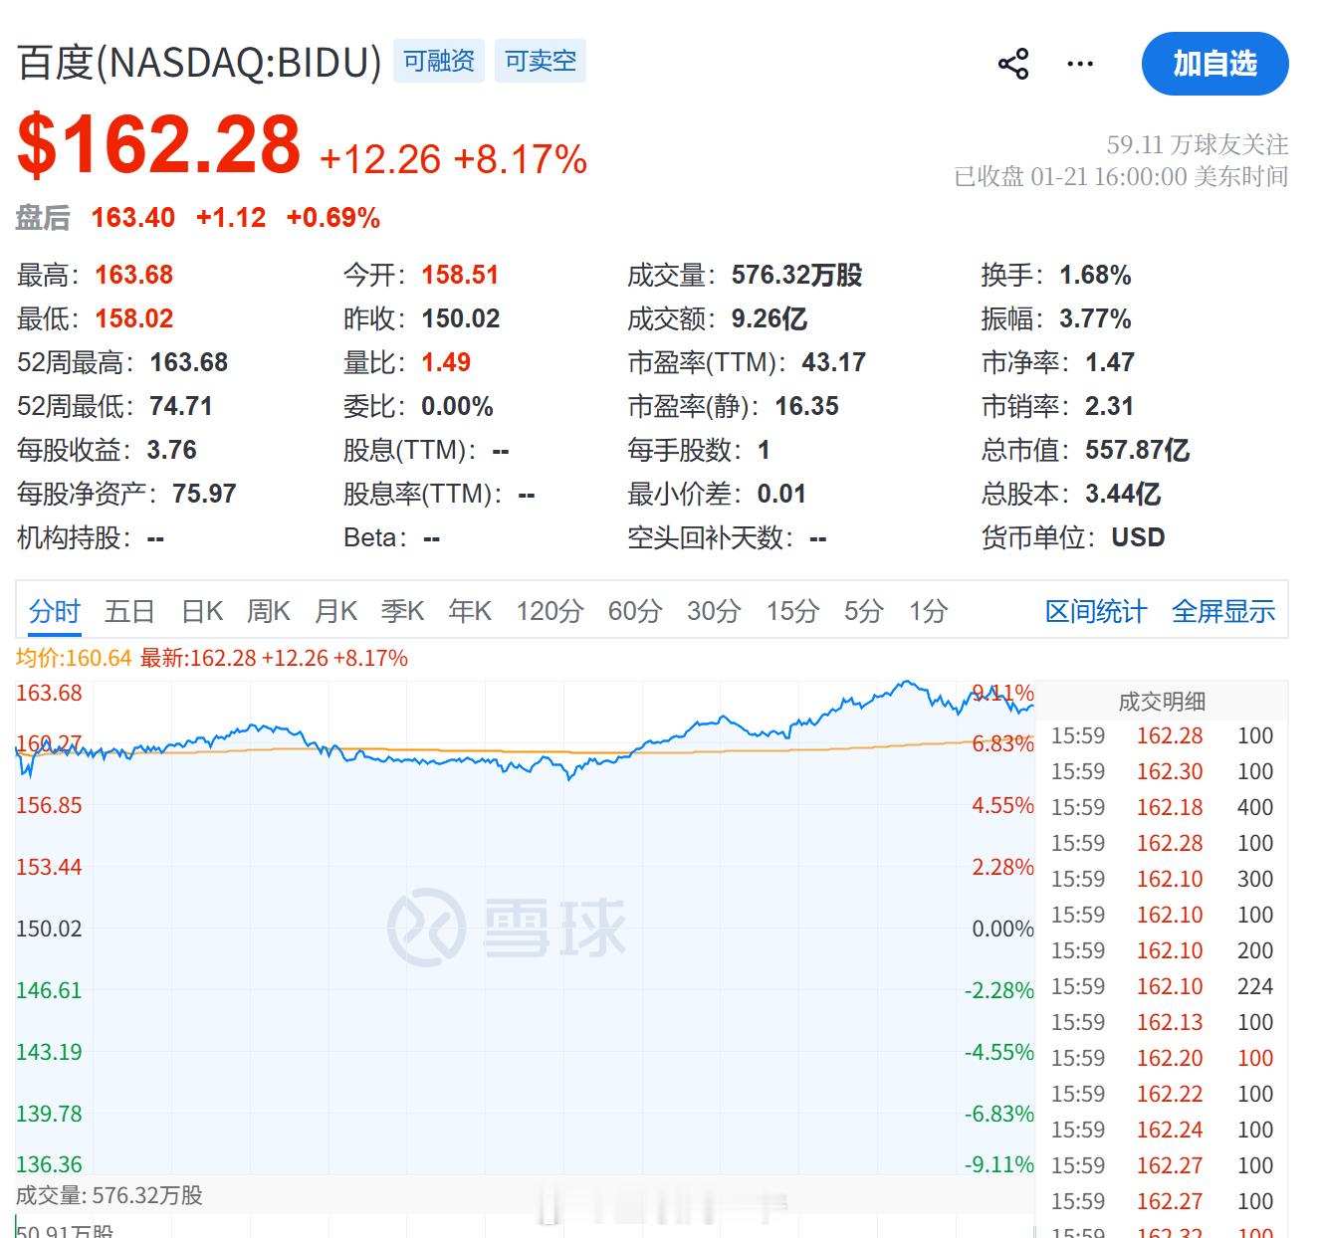Screen dimensions: 1320x1238
Task: Switch to the 15分 chart tab
Action: tap(792, 611)
